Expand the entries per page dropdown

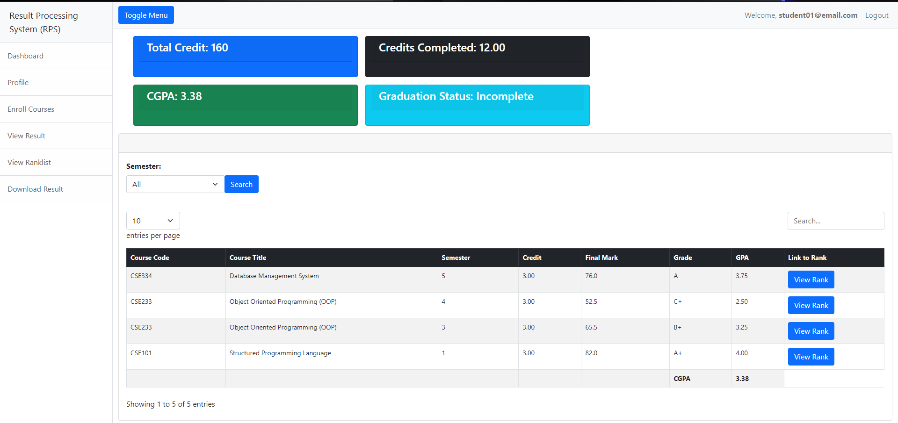click(152, 220)
